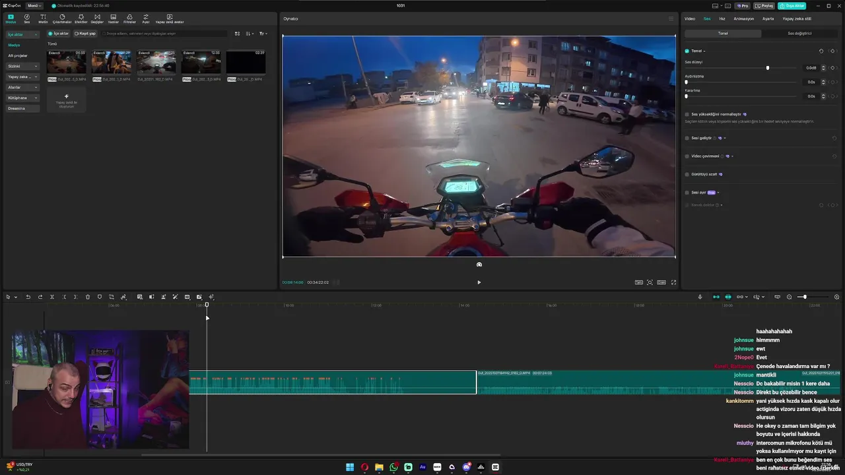Select the Ses değiştirici sub-tab
Viewport: 845px width, 475px height.
pyautogui.click(x=799, y=33)
